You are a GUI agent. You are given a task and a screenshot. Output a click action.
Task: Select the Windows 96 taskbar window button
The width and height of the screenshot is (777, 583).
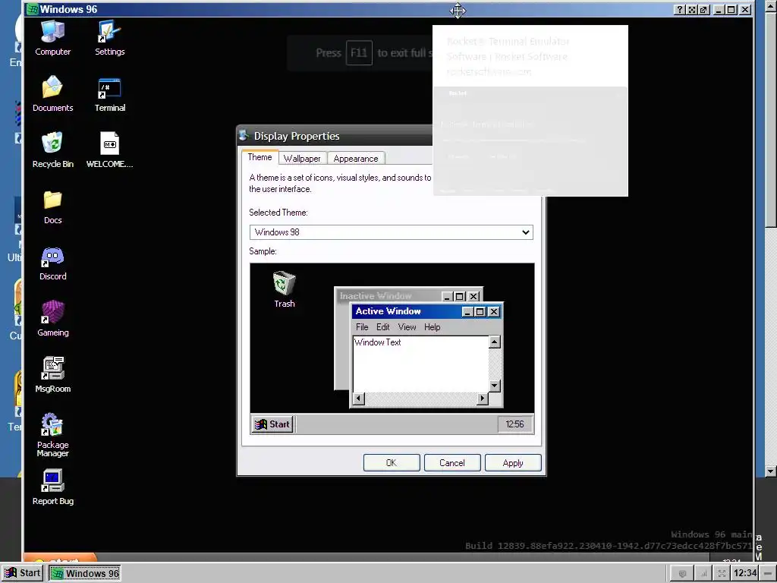point(85,573)
